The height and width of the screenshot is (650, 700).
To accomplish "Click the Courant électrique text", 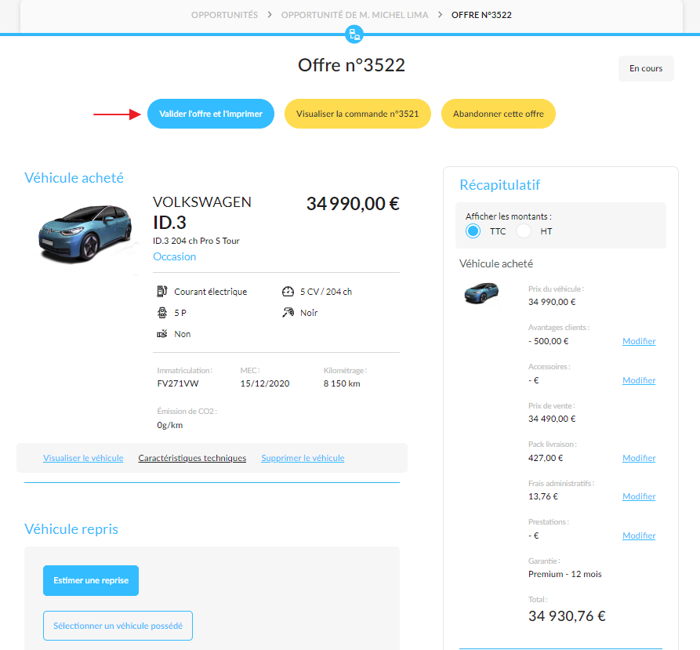I will [210, 292].
